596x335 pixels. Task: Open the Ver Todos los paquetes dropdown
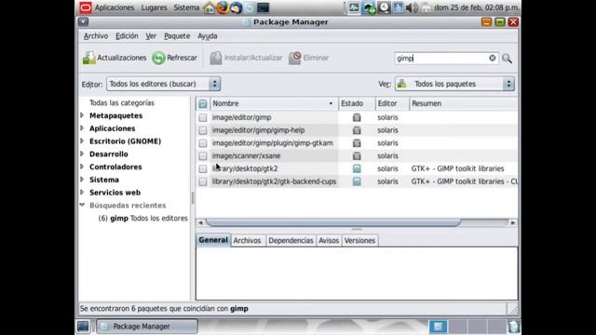[x=454, y=84]
